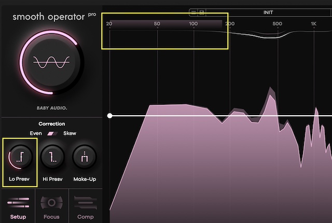Click the 200 Hz frequency label

230,24
